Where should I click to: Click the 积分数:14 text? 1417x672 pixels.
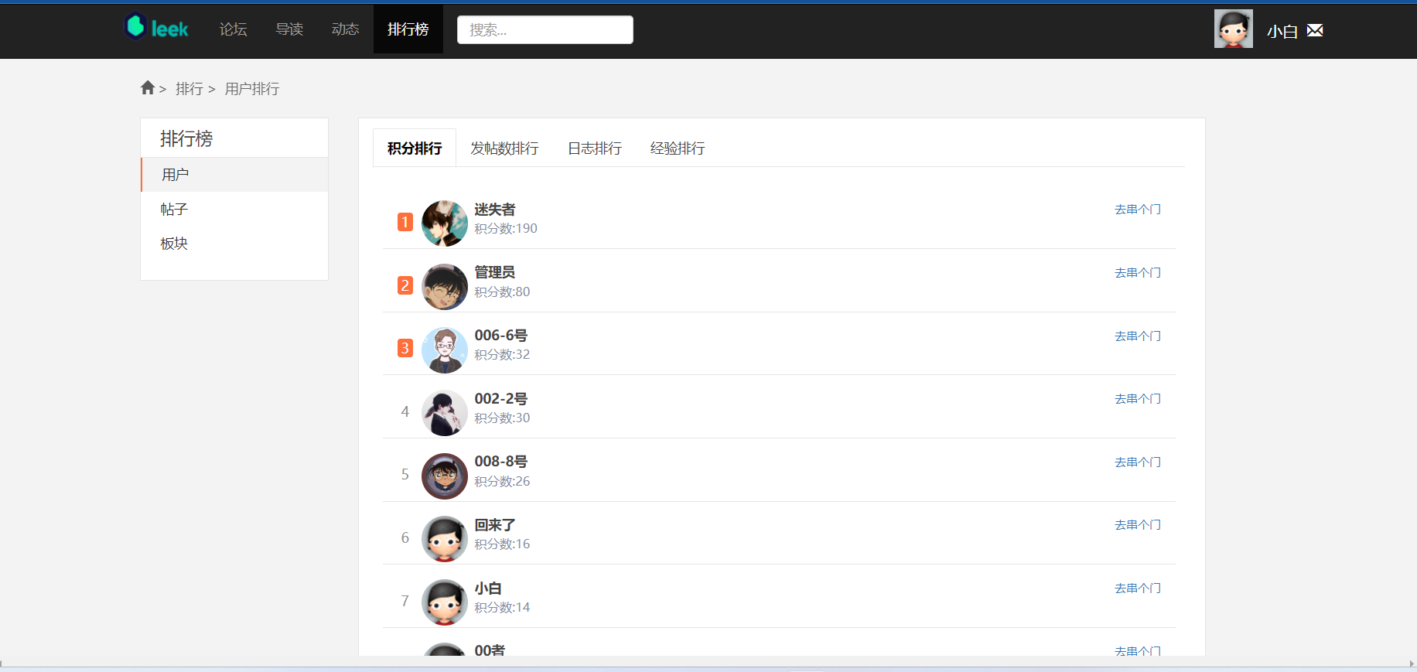click(502, 608)
